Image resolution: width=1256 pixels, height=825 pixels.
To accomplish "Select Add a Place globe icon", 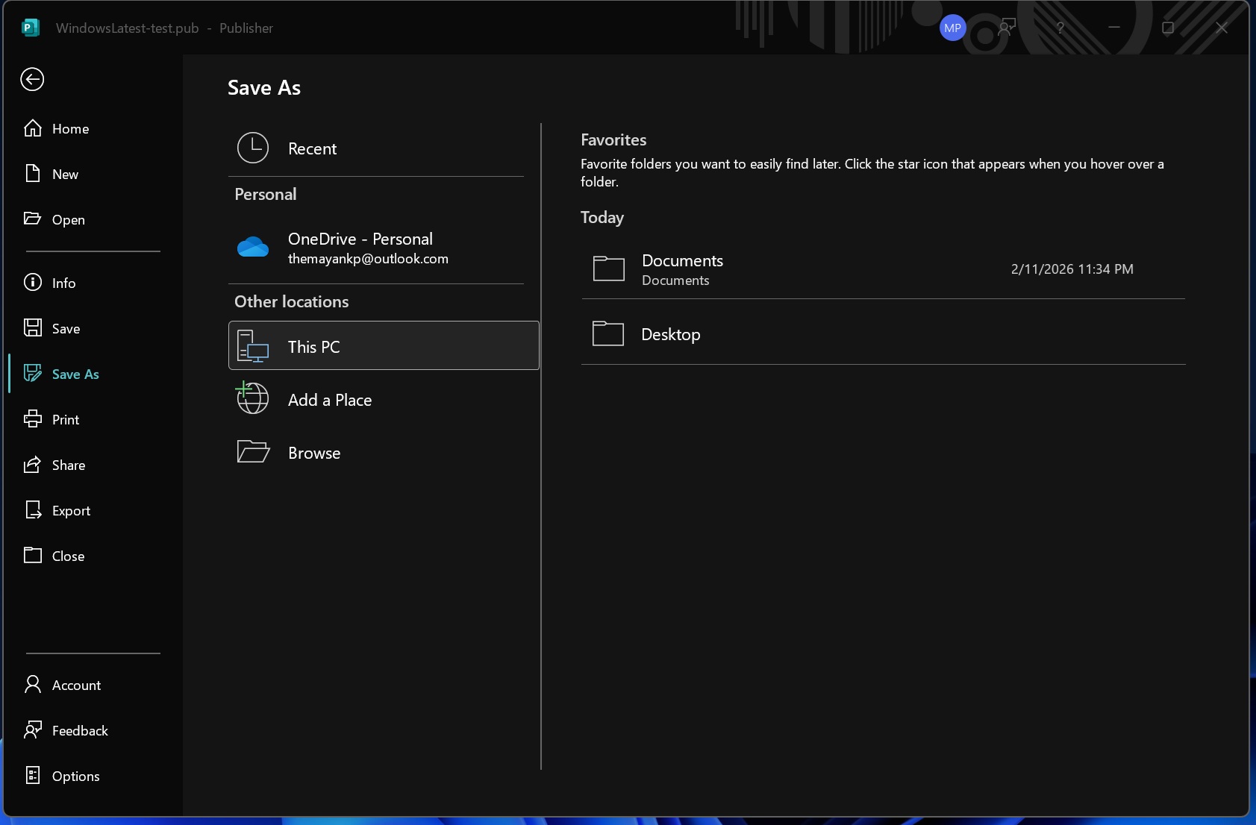I will point(252,399).
